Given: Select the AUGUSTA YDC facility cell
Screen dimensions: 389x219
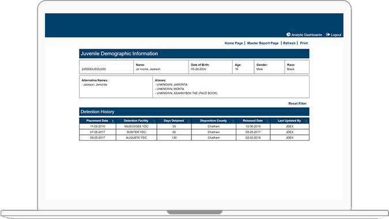Looking at the screenshot, I should point(136,138).
